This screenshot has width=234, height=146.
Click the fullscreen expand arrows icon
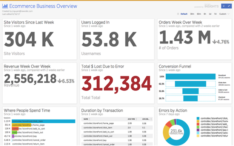pyautogui.click(x=229, y=6)
